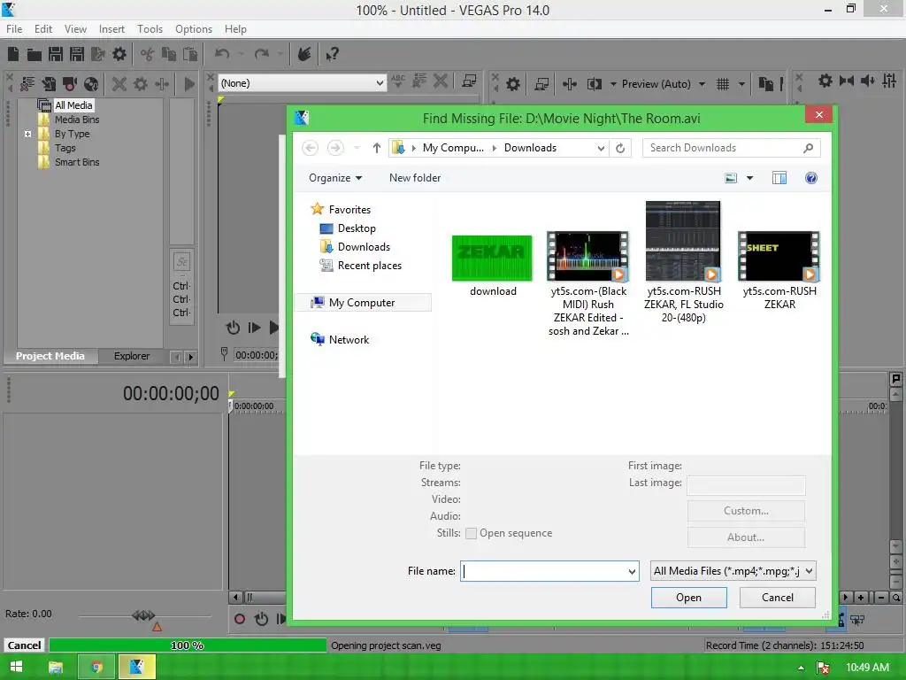Screen dimensions: 906x680
Task: Click the Start Preview play icon in Project Media
Action: point(189,84)
